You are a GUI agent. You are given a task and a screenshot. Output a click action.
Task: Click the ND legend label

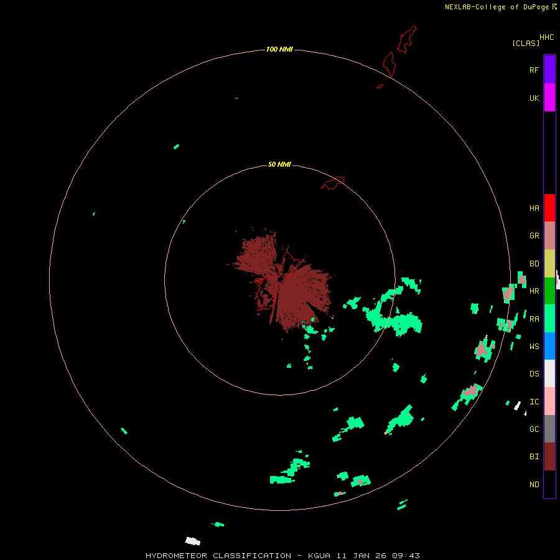[534, 485]
